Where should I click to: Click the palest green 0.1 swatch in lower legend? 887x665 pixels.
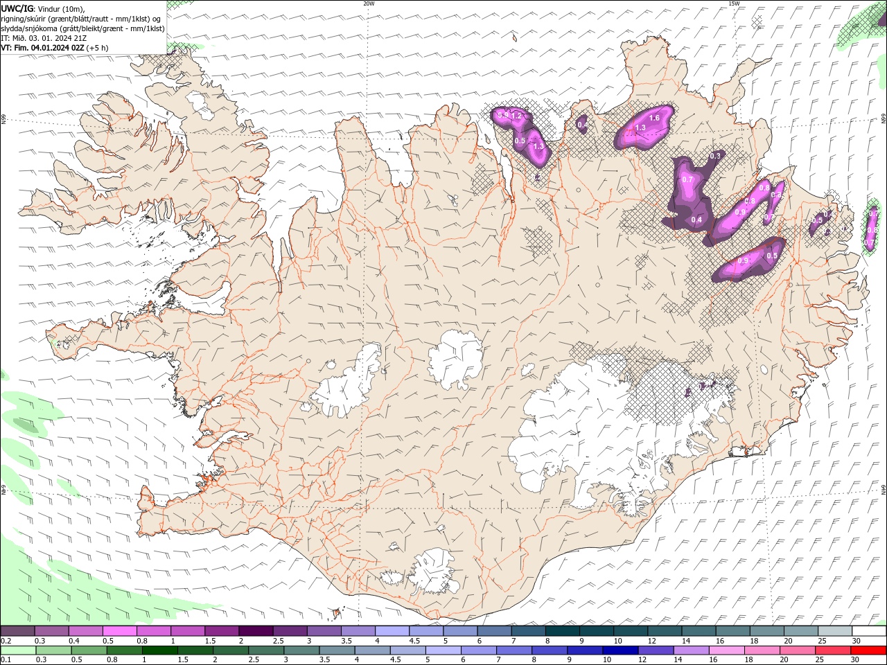[x=18, y=650]
